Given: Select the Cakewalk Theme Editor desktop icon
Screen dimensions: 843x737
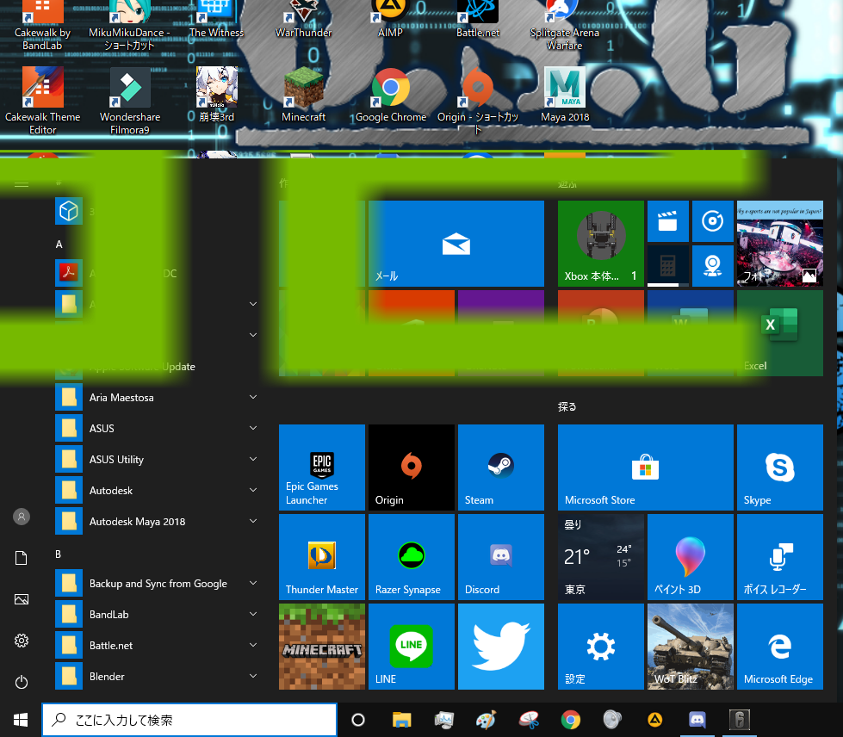Looking at the screenshot, I should pos(42,101).
